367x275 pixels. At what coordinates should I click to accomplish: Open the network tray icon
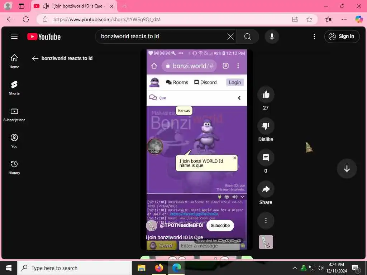(x=312, y=268)
